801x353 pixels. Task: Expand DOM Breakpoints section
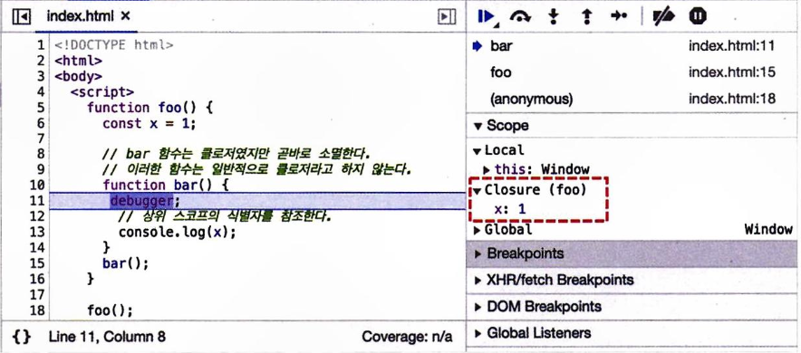(478, 307)
